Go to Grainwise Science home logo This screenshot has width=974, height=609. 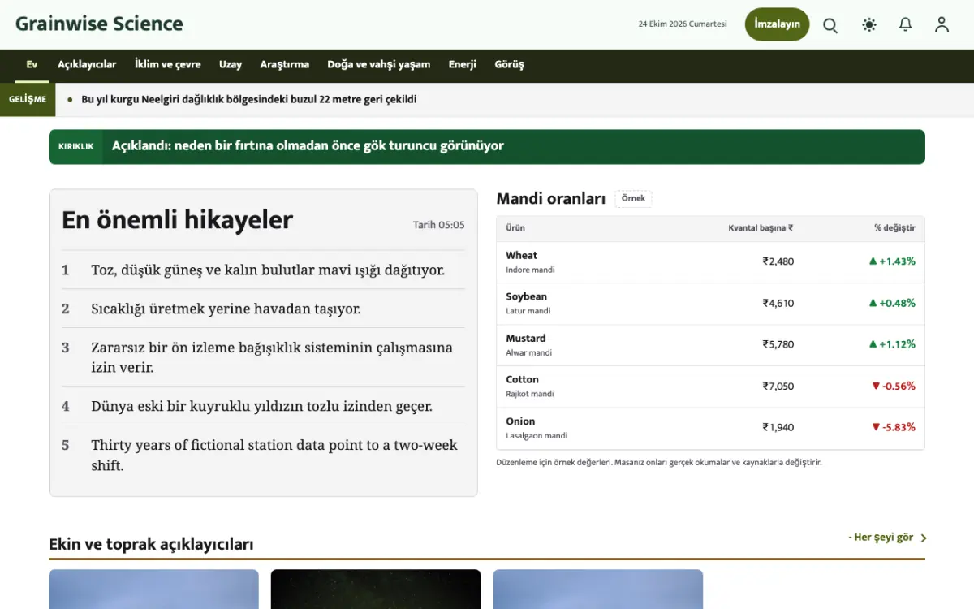tap(99, 24)
